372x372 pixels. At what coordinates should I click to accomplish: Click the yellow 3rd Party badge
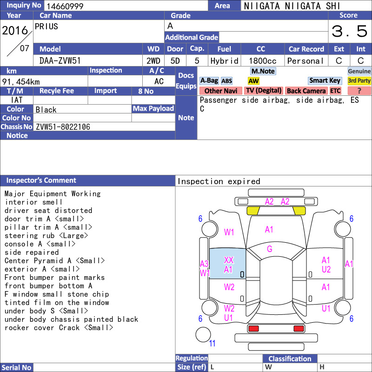[x=359, y=81]
